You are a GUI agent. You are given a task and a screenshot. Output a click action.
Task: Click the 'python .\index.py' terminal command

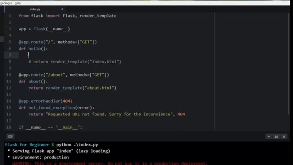tap(77, 145)
